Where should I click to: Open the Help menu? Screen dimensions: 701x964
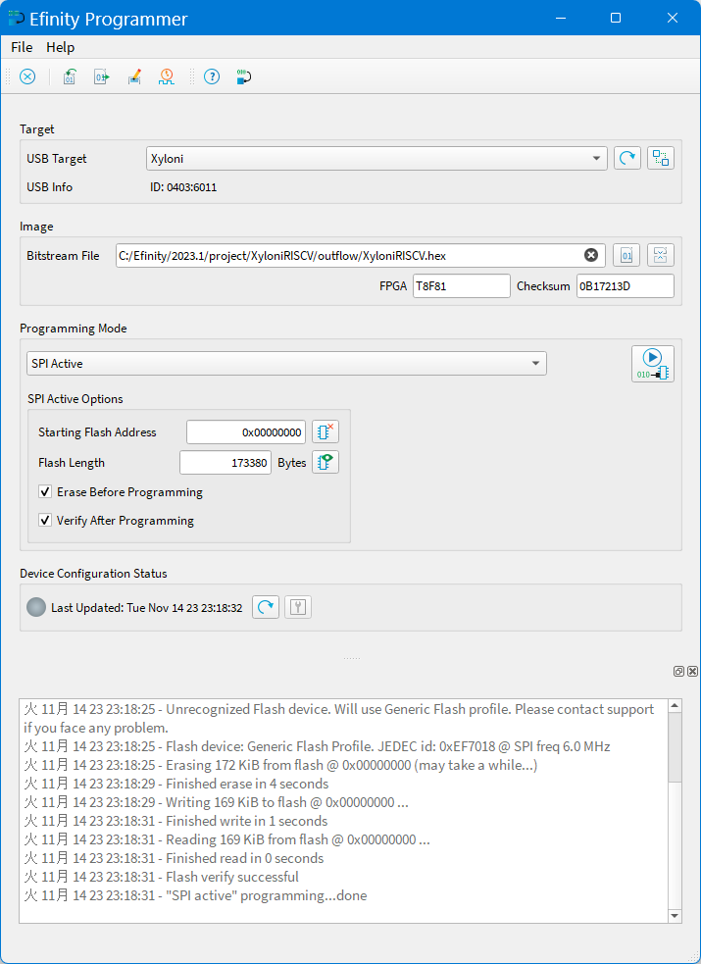(x=61, y=47)
